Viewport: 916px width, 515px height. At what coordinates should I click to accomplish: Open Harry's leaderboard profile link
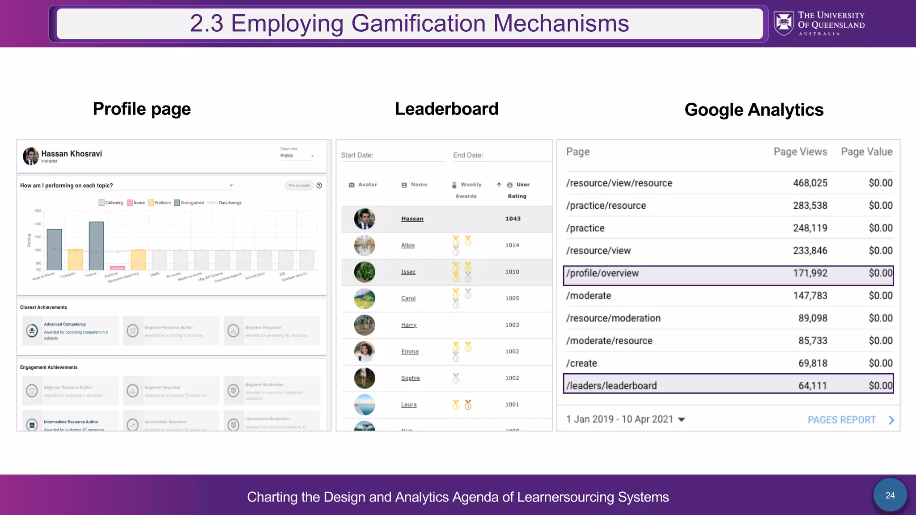(x=409, y=325)
